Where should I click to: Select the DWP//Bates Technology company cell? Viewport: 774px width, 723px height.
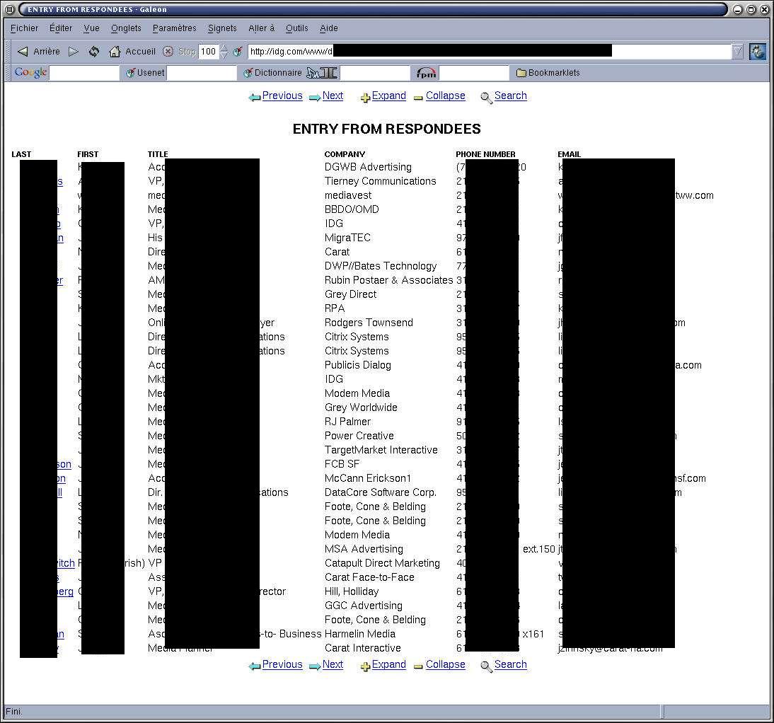(381, 266)
